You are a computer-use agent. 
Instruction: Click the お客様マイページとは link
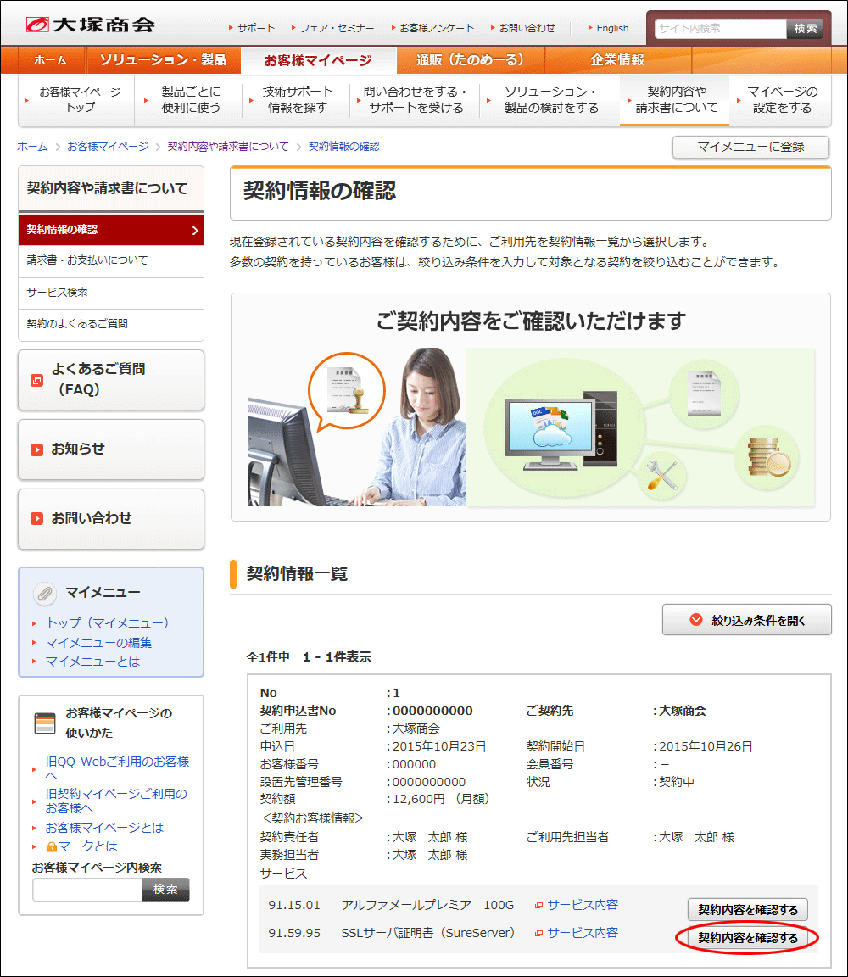tap(104, 828)
